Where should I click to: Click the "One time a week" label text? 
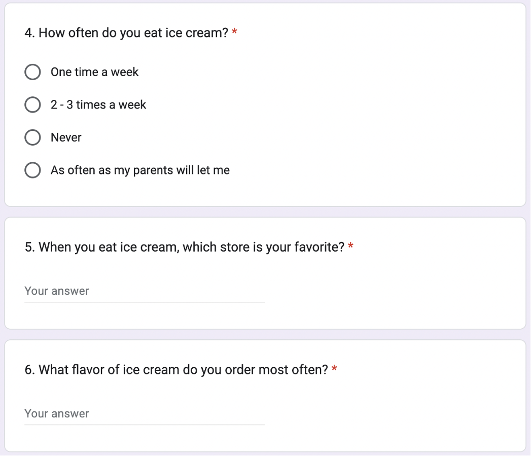click(94, 72)
